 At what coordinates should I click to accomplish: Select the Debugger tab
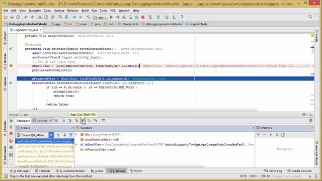(23, 121)
